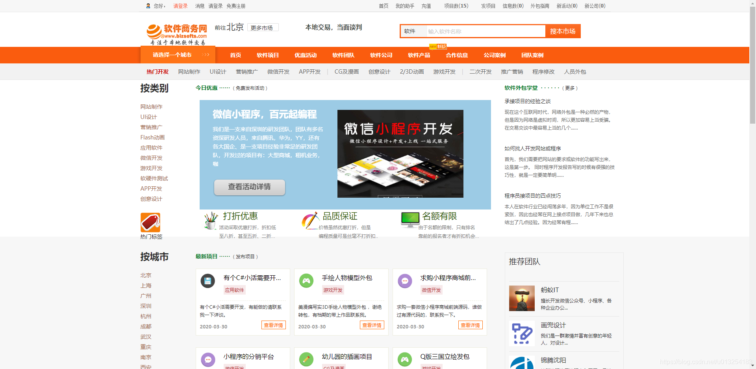The height and width of the screenshot is (369, 756).
Task: Click the 微信开发 tag on 求购小程序 card
Action: pos(431,290)
